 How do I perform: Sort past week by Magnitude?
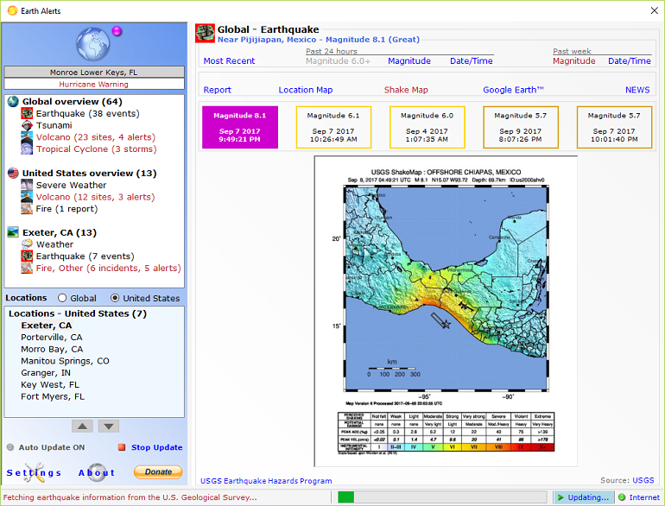click(x=573, y=61)
